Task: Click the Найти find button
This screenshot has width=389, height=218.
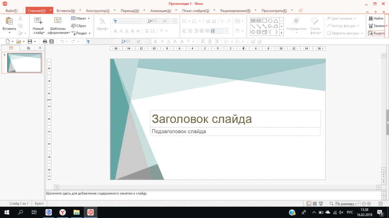Action: pyautogui.click(x=376, y=18)
